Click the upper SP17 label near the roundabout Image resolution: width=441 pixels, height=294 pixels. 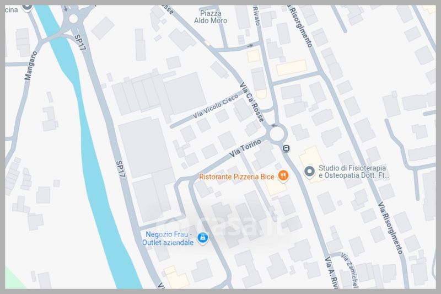[80, 42]
